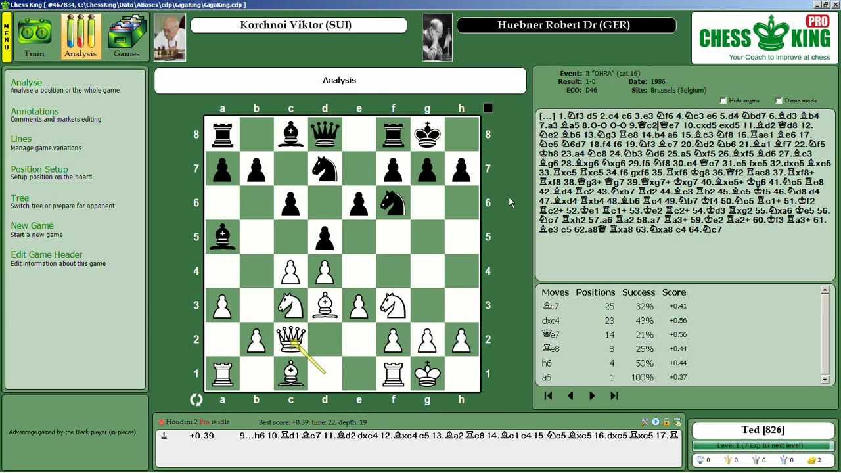Click the Moves column header
Screen dimensions: 841x473
(555, 292)
